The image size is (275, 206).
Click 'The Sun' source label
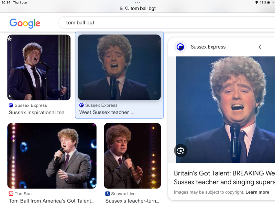tap(23, 194)
